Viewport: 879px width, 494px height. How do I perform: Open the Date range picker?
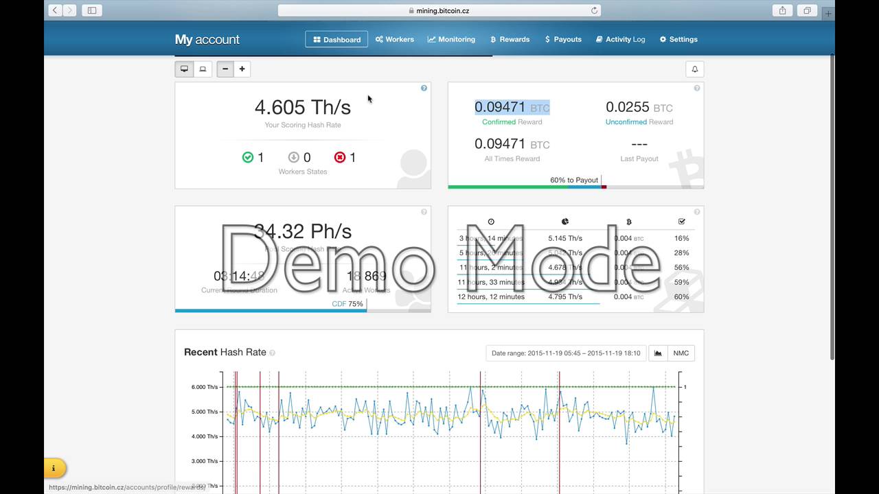(566, 353)
